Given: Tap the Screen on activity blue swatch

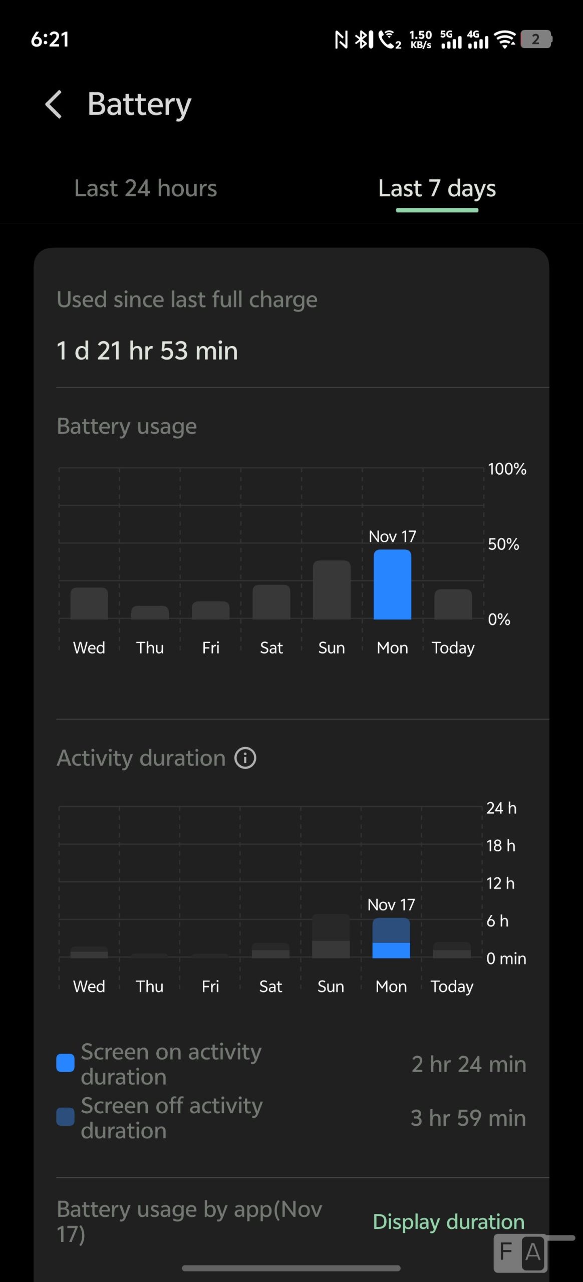Looking at the screenshot, I should [x=66, y=1063].
